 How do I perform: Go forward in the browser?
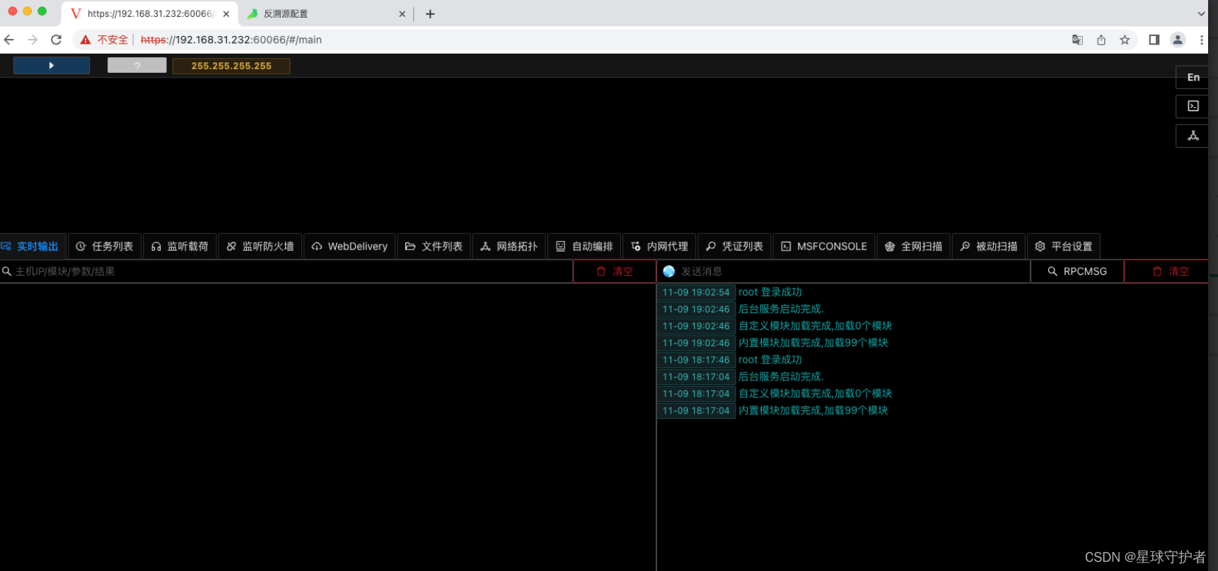coord(33,40)
